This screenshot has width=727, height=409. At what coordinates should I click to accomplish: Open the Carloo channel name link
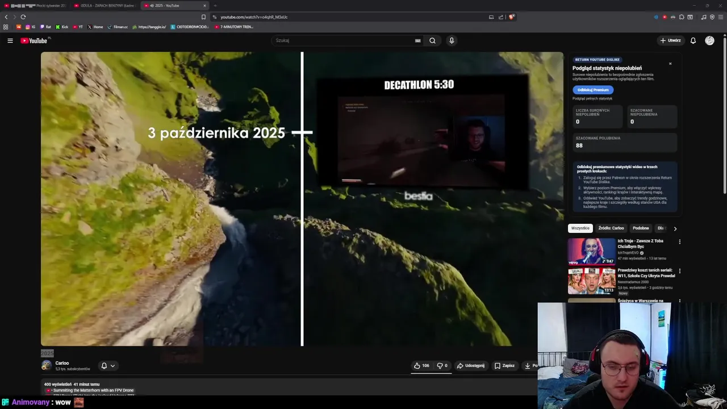pyautogui.click(x=62, y=363)
